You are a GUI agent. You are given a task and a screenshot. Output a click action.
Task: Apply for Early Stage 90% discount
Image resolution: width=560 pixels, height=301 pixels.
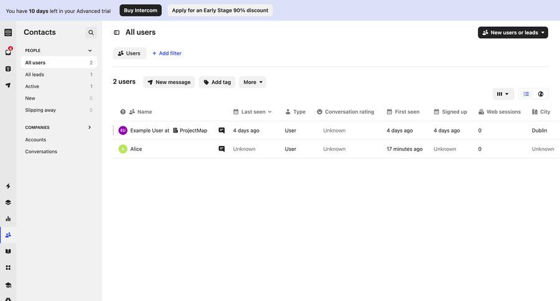pos(220,11)
